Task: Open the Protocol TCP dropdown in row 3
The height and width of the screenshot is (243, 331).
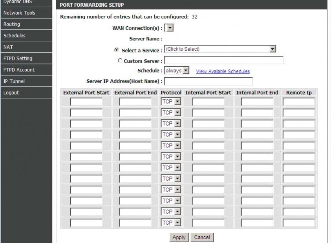Action: click(171, 124)
